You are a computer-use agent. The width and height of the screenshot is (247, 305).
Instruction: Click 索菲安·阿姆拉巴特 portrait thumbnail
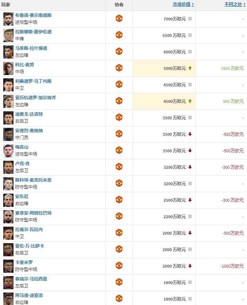8,216
